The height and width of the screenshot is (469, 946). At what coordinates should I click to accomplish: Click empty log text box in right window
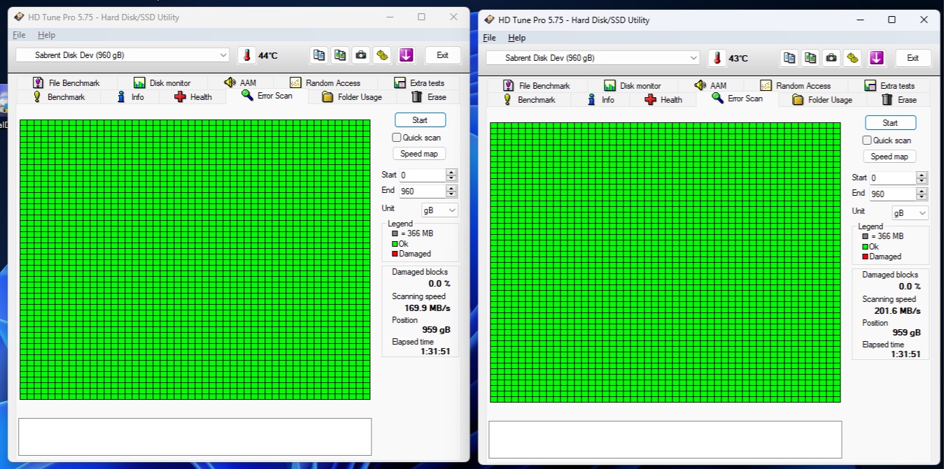click(665, 440)
